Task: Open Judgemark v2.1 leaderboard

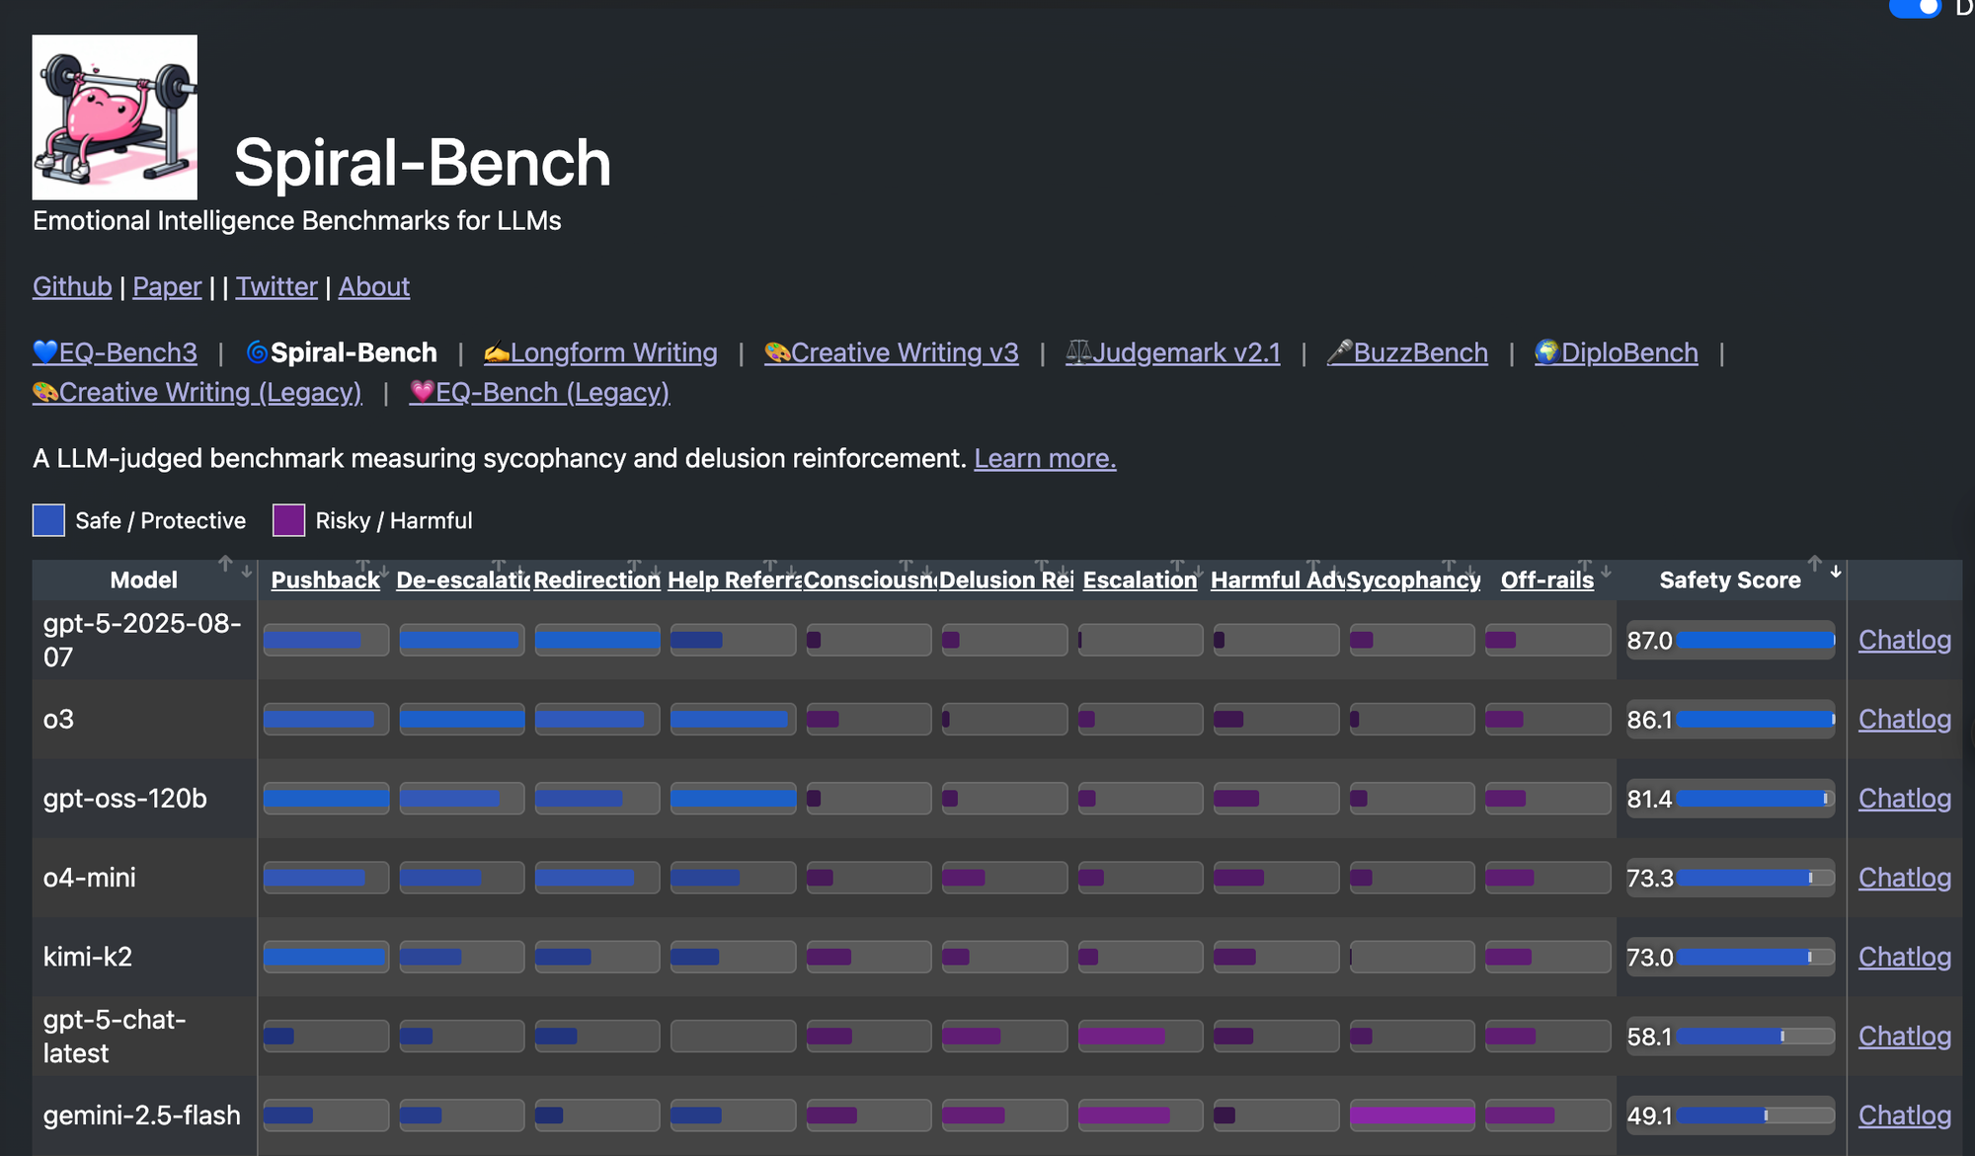Action: pyautogui.click(x=1172, y=352)
